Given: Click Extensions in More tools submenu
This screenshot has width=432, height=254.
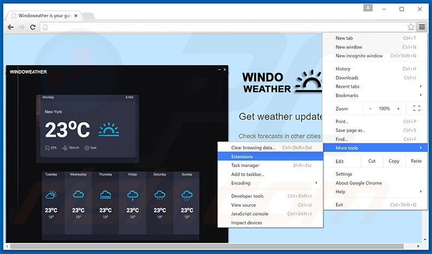Looking at the screenshot, I should [x=270, y=157].
